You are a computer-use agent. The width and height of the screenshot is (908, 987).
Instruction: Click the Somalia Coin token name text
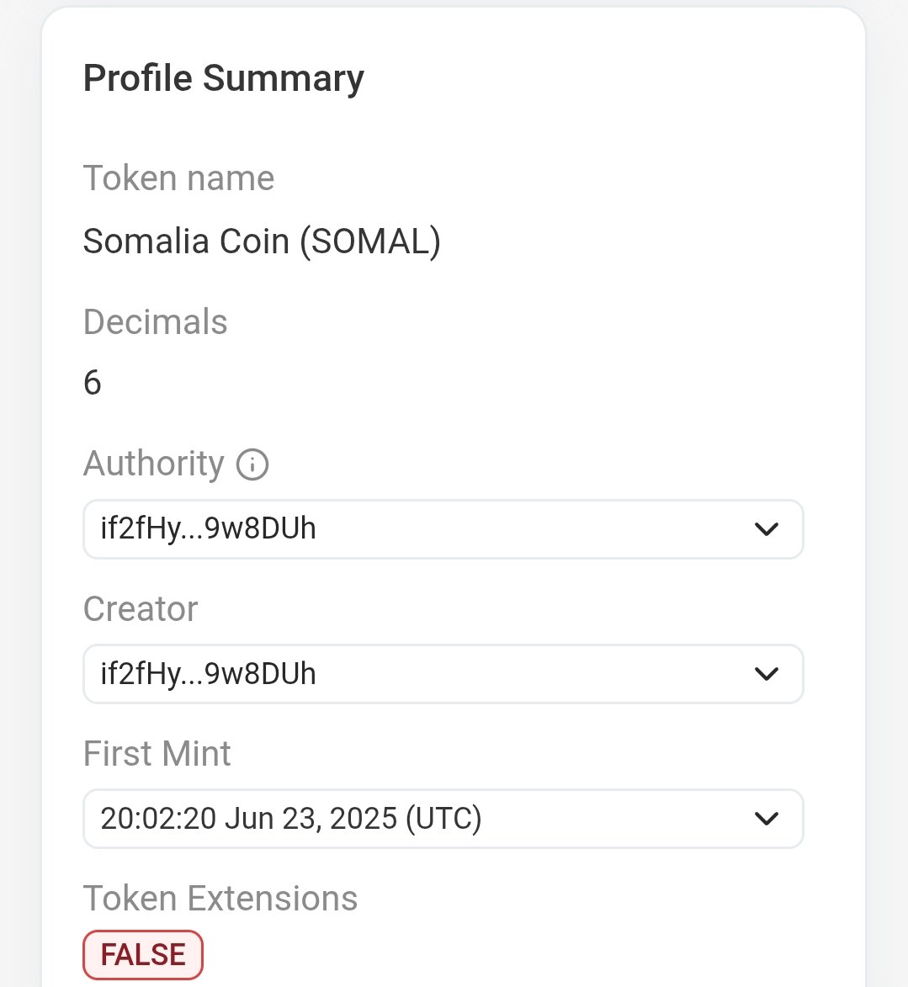(x=186, y=241)
